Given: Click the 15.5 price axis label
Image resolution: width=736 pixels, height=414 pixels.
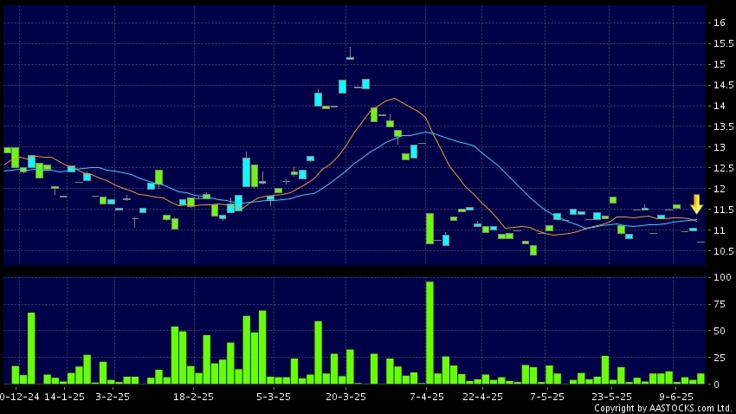Looking at the screenshot, I should coord(723,43).
